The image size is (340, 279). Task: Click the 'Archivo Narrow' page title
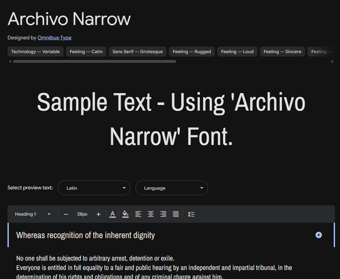[x=69, y=19]
